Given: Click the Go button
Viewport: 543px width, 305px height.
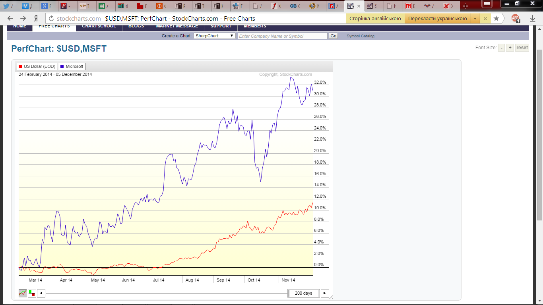Looking at the screenshot, I should point(334,36).
